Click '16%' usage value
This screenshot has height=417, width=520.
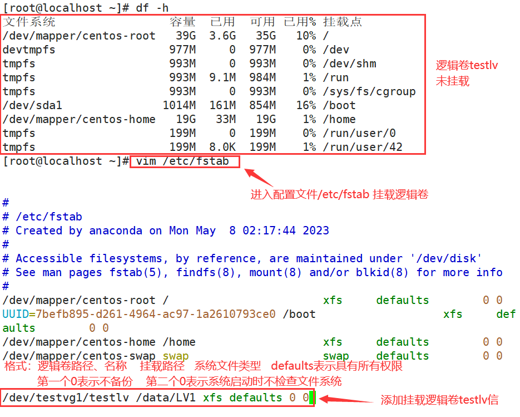(x=306, y=105)
